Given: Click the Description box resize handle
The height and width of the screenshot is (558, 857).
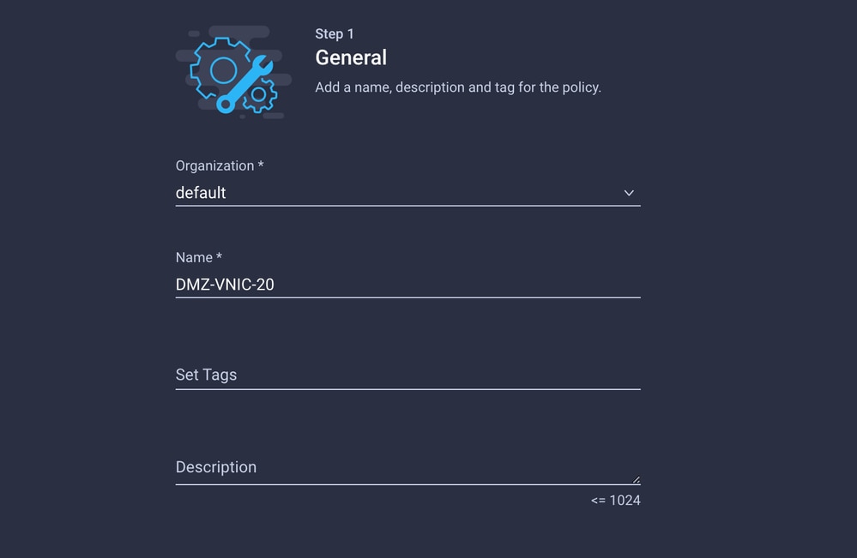Looking at the screenshot, I should (636, 479).
